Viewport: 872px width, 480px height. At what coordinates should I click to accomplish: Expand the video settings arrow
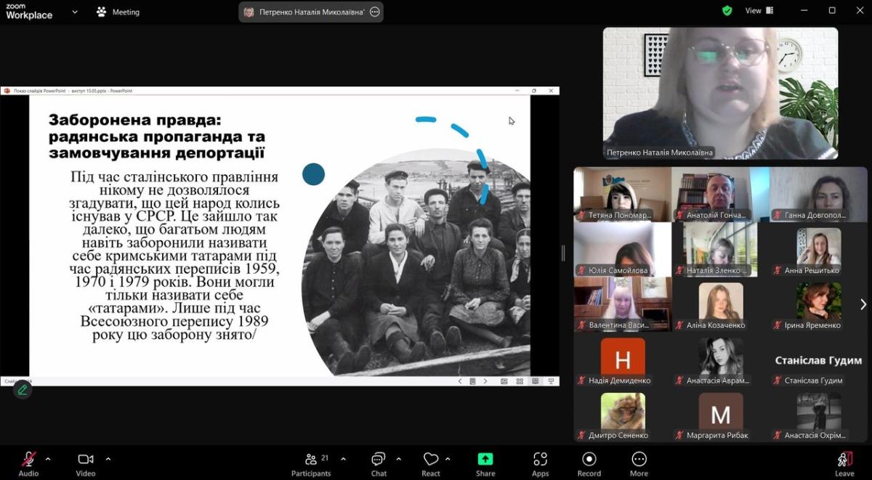(x=108, y=459)
